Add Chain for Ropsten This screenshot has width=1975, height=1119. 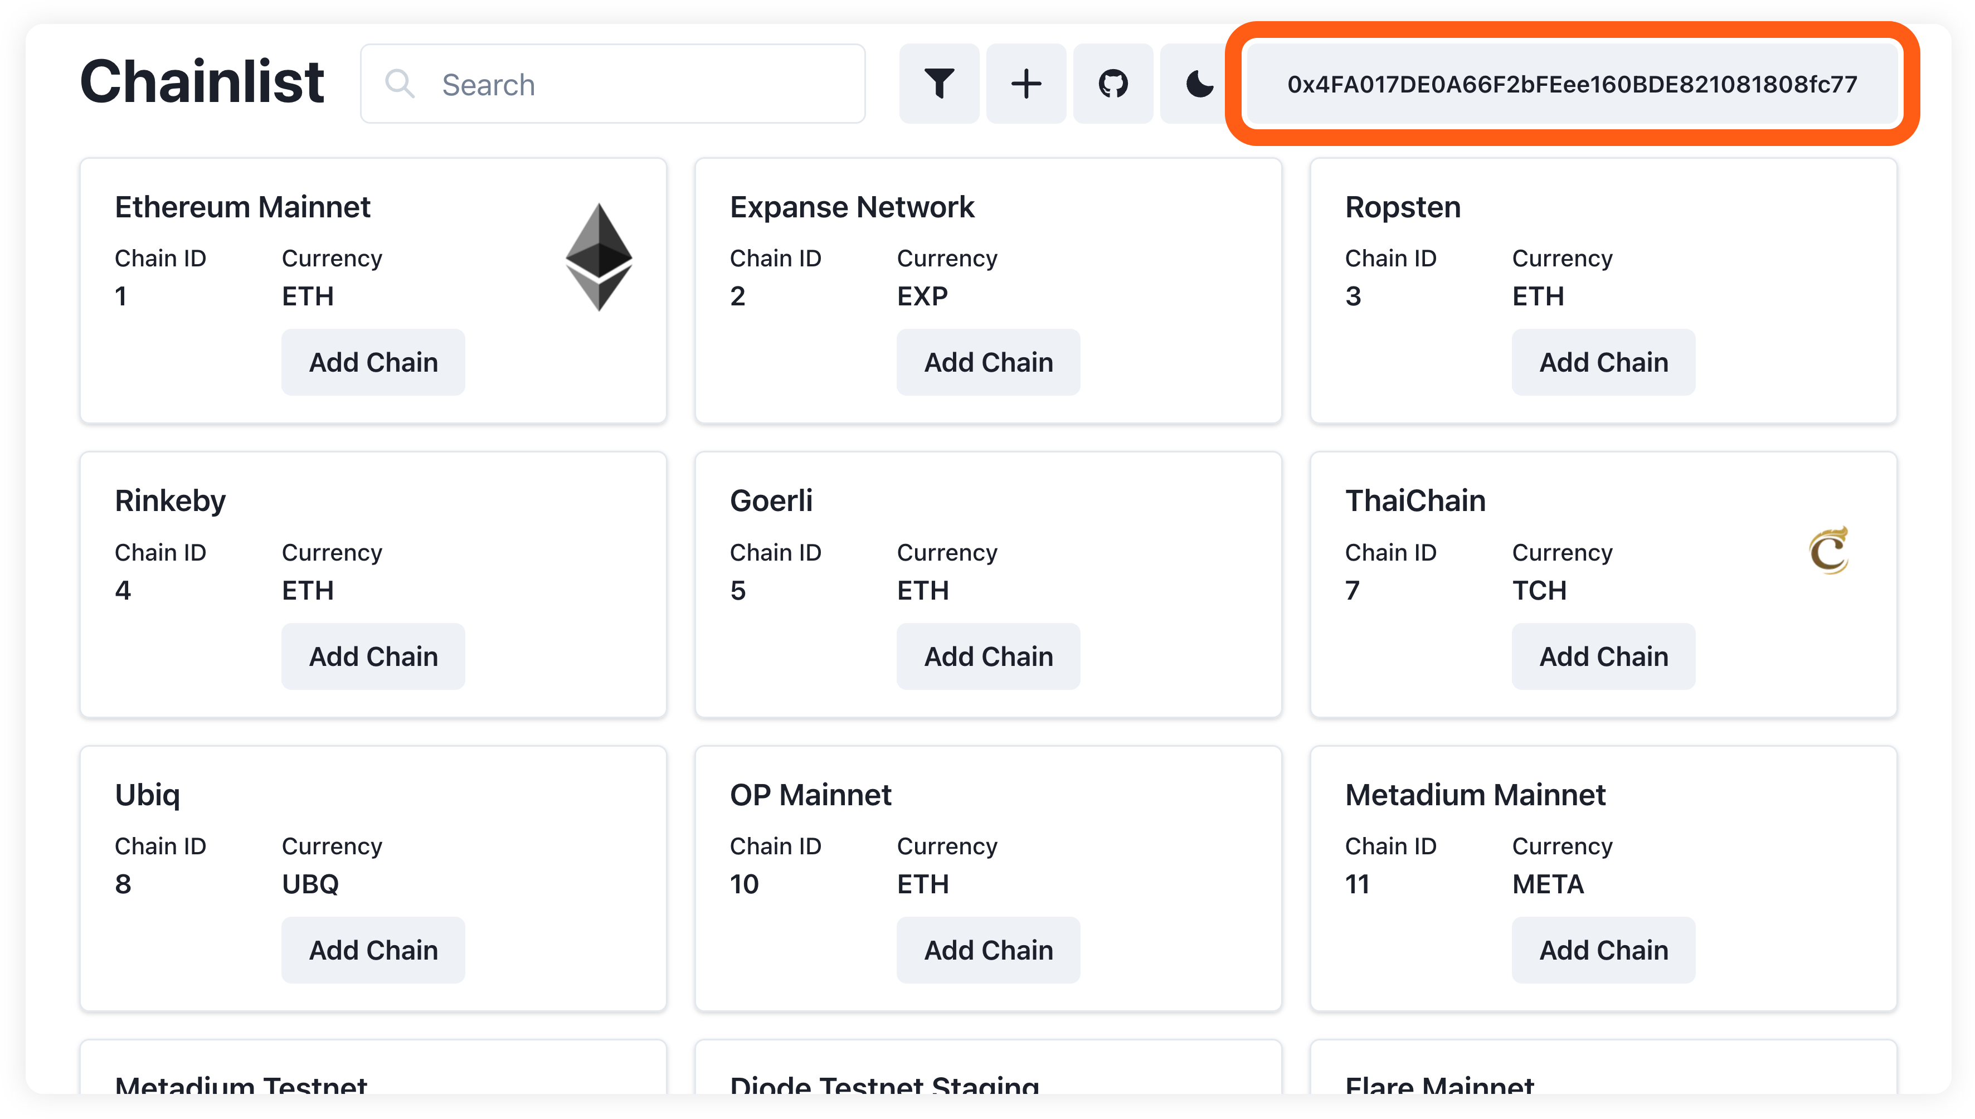[1604, 362]
